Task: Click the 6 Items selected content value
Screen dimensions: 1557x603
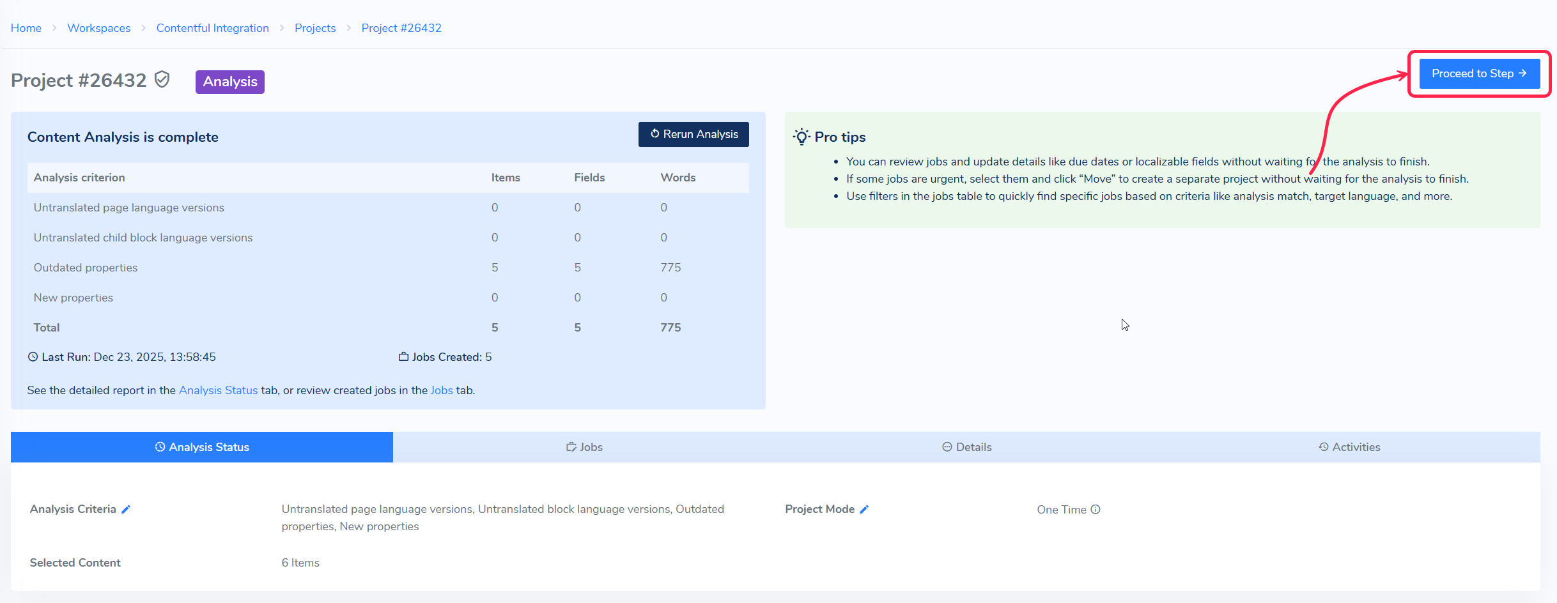Action: pyautogui.click(x=300, y=563)
